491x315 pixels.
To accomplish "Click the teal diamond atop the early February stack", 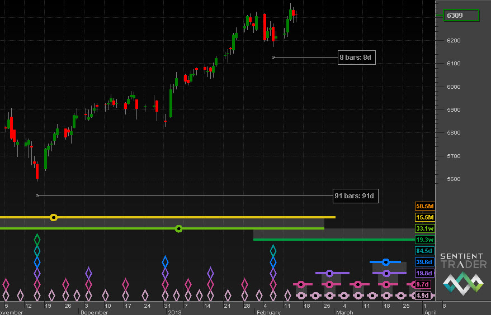I will [273, 251].
